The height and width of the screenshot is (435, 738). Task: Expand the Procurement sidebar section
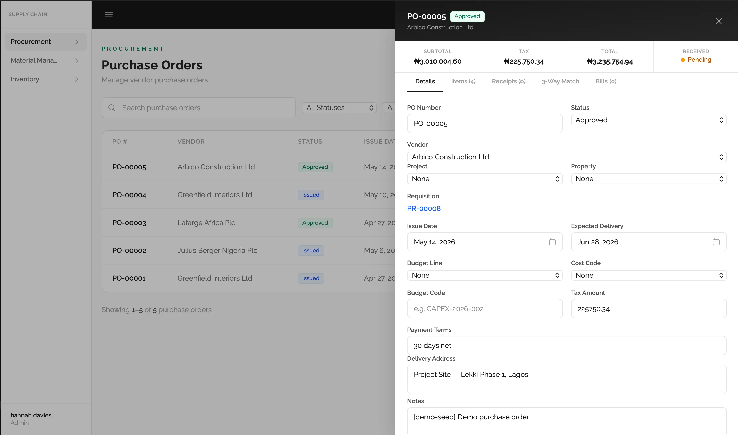(46, 42)
